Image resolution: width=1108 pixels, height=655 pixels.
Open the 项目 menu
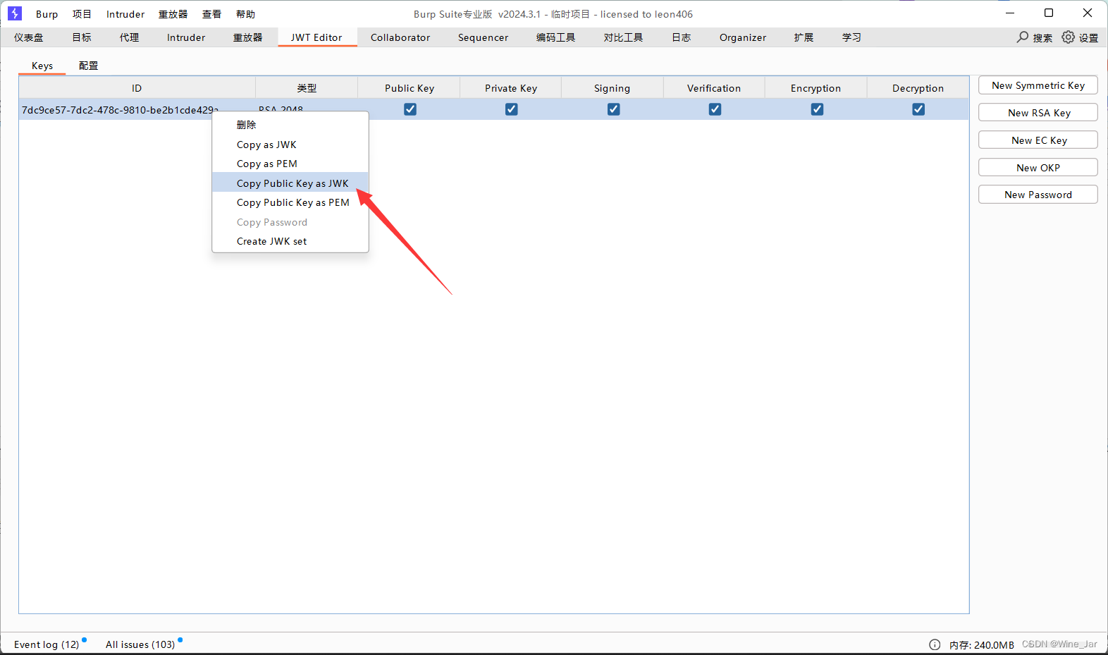coord(82,14)
